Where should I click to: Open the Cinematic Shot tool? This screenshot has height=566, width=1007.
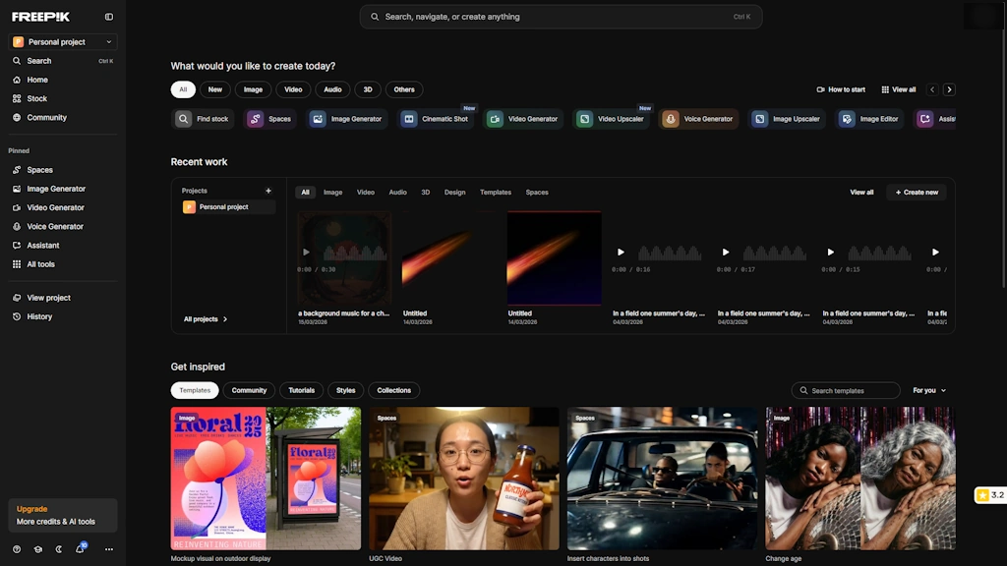click(x=436, y=119)
